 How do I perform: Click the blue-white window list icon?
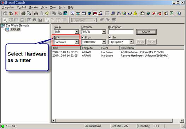point(72,13)
